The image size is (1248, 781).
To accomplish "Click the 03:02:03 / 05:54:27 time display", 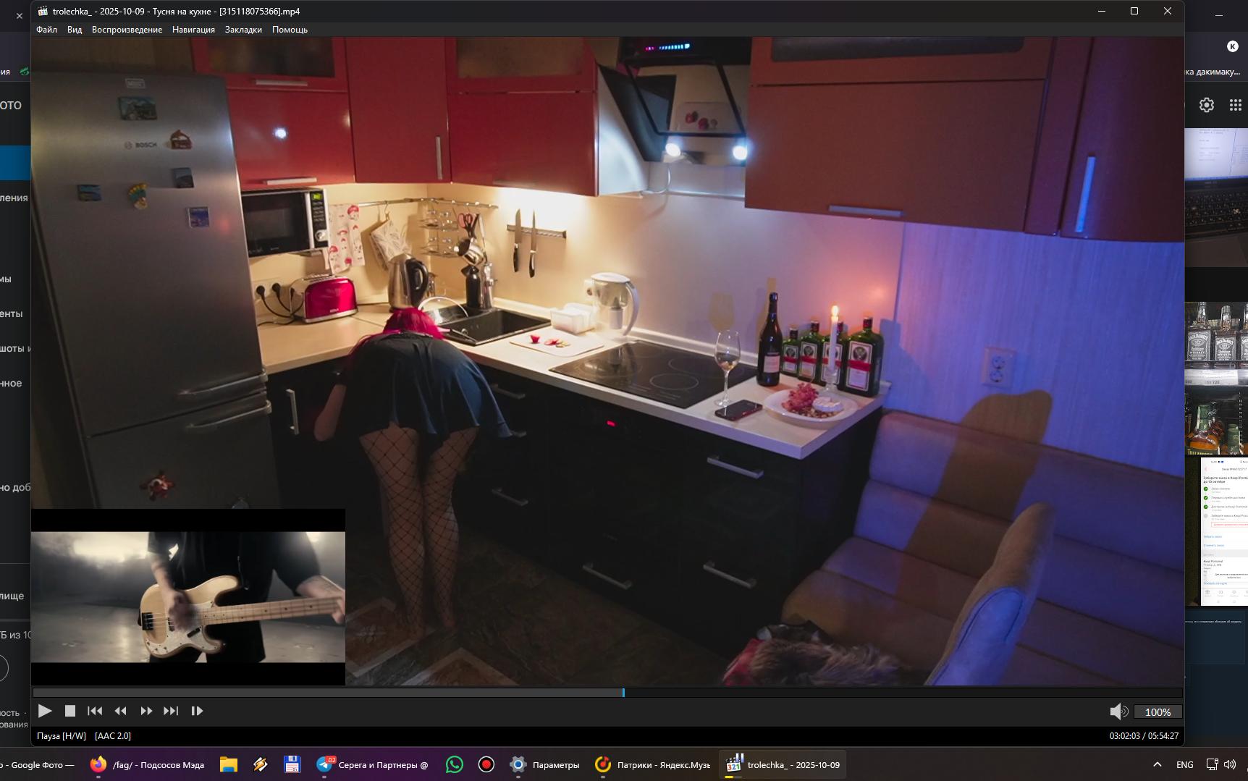I will tap(1144, 736).
